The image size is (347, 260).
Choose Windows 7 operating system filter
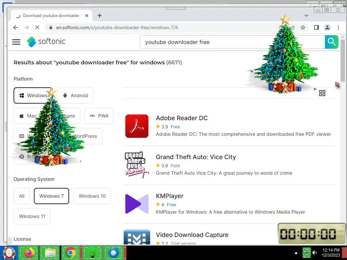[52, 196]
